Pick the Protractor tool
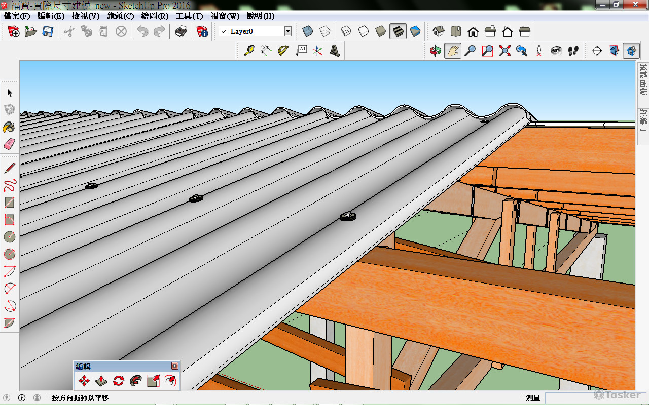Screen dimensions: 649x405 click(283, 51)
